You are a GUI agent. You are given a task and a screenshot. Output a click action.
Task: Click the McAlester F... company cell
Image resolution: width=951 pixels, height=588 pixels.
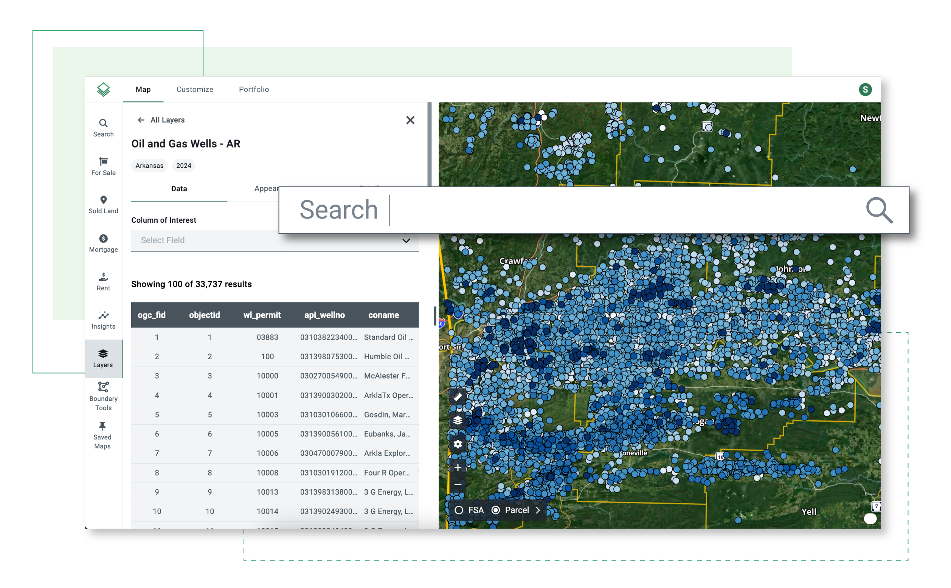(x=387, y=376)
